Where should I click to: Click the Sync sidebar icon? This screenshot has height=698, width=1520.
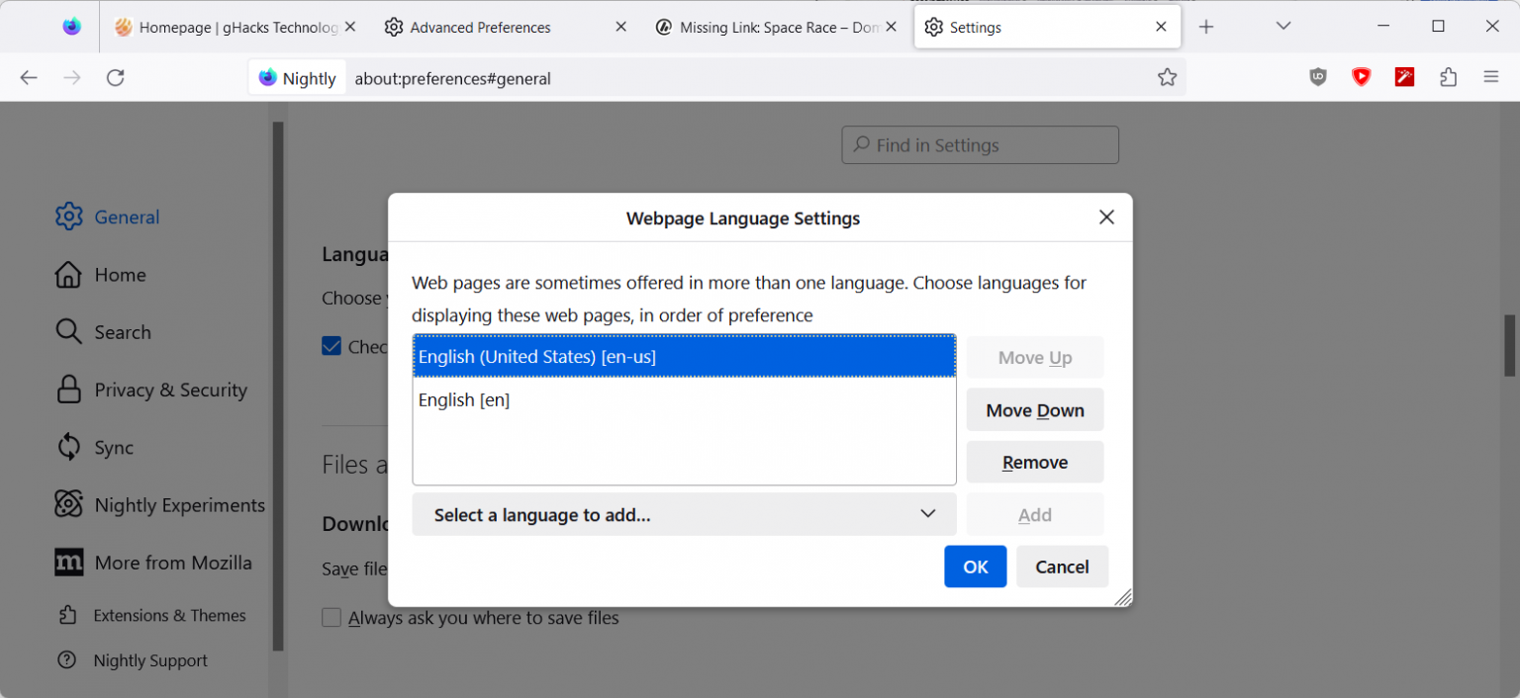[67, 447]
